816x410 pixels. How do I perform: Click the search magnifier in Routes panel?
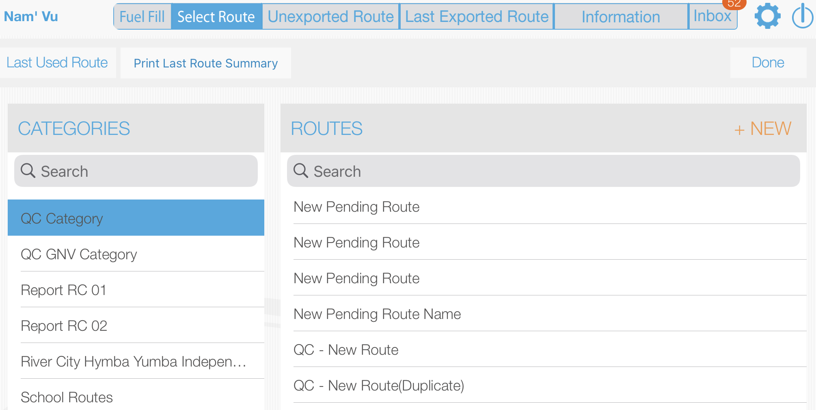click(x=301, y=171)
